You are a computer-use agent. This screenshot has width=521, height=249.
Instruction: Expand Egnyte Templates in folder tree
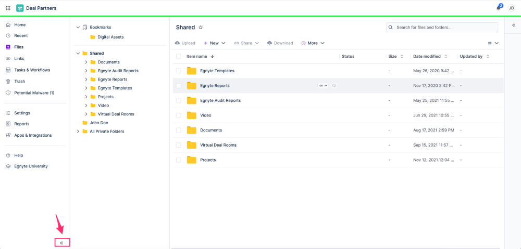86,88
